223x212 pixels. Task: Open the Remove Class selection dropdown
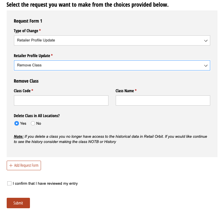click(112, 66)
